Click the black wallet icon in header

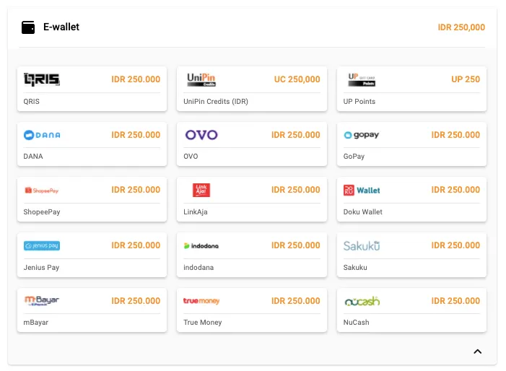[29, 27]
